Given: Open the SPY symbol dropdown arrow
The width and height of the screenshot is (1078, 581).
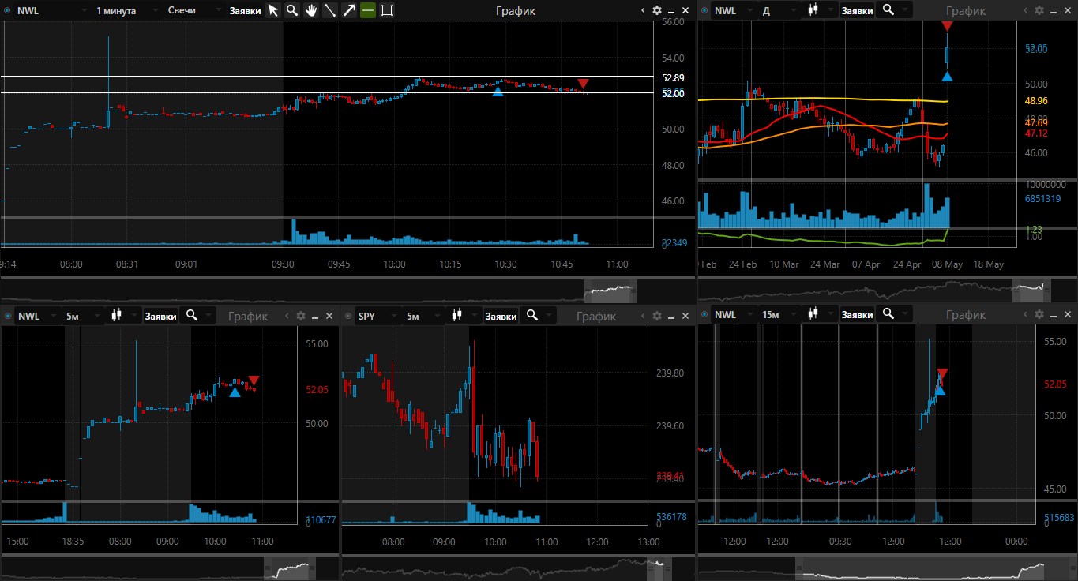Looking at the screenshot, I should [x=393, y=316].
